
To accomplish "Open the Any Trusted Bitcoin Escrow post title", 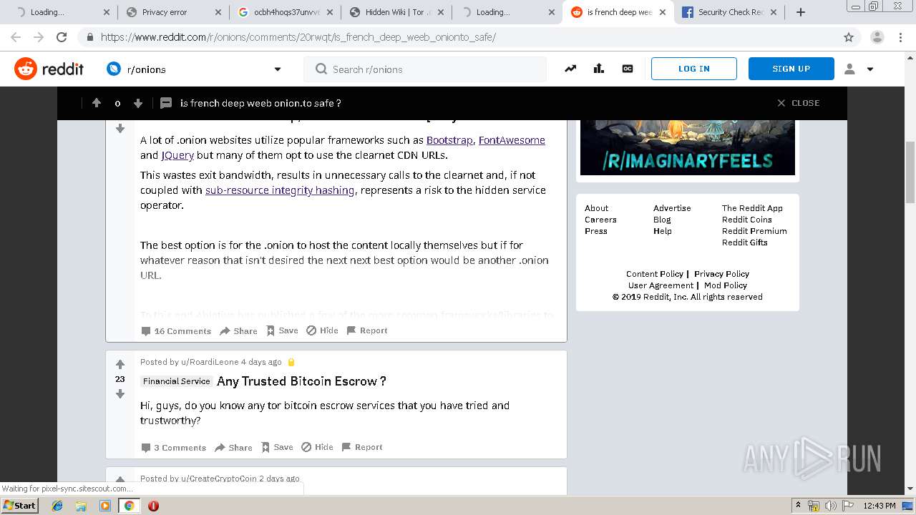I will tap(301, 381).
